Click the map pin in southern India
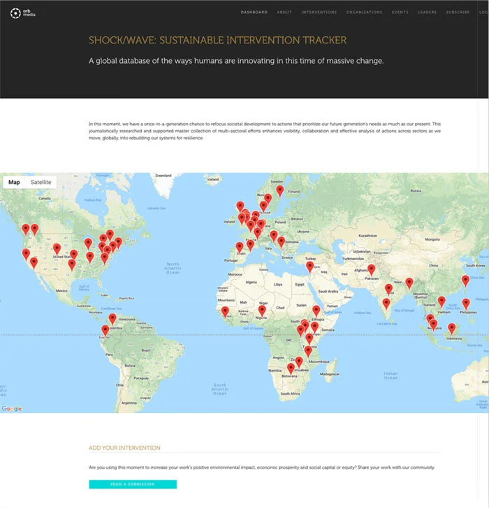Viewport: 489px width, 508px height. point(386,304)
